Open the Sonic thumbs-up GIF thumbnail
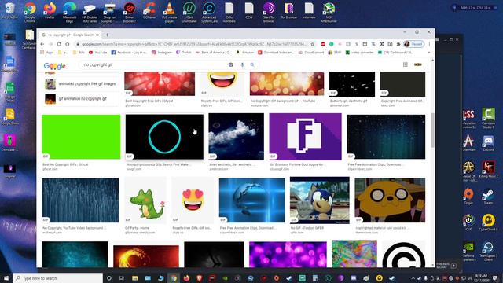The height and width of the screenshot is (283, 503). 320,200
